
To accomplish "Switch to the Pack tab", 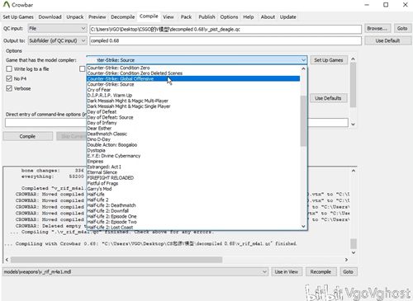I will pyautogui.click(x=186, y=17).
